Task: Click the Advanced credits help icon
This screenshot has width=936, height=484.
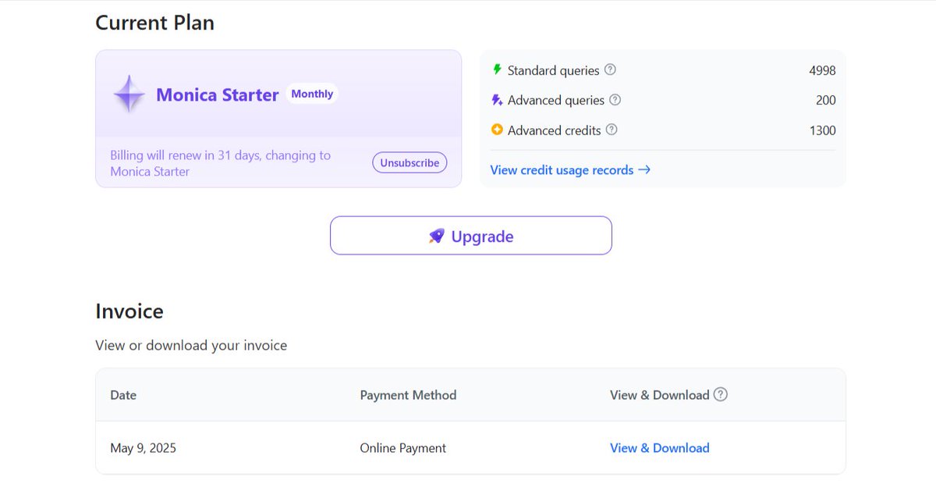Action: 612,130
